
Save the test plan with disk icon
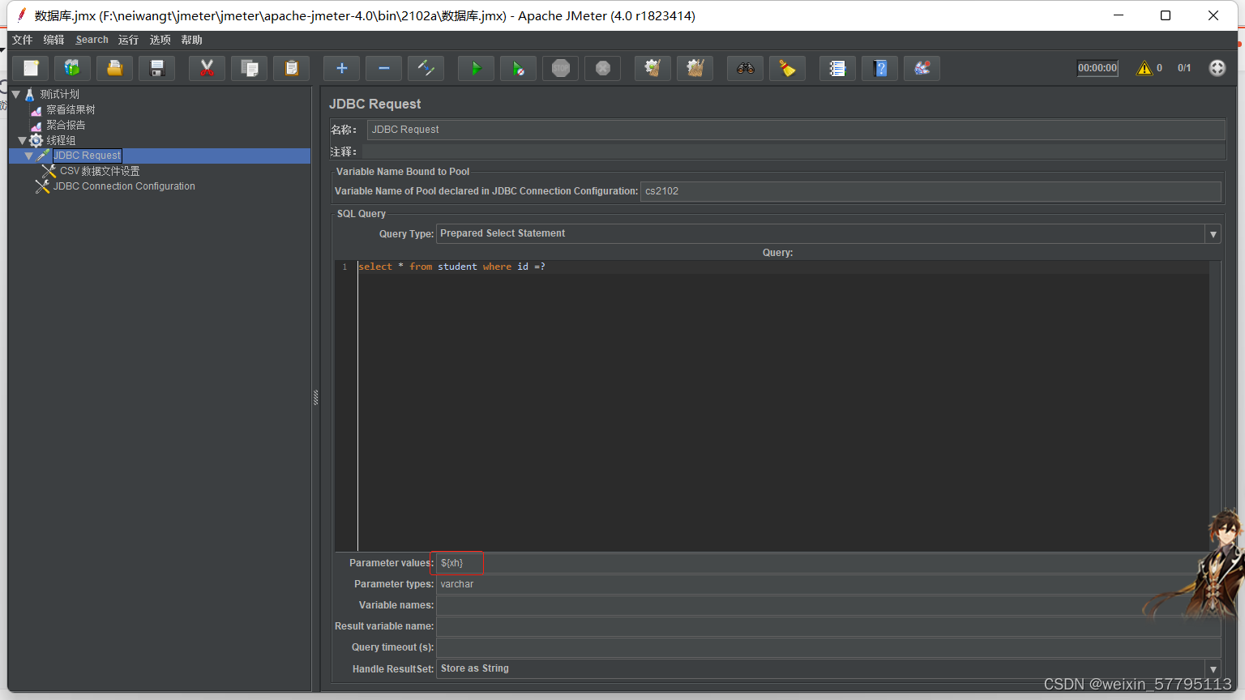pos(157,69)
